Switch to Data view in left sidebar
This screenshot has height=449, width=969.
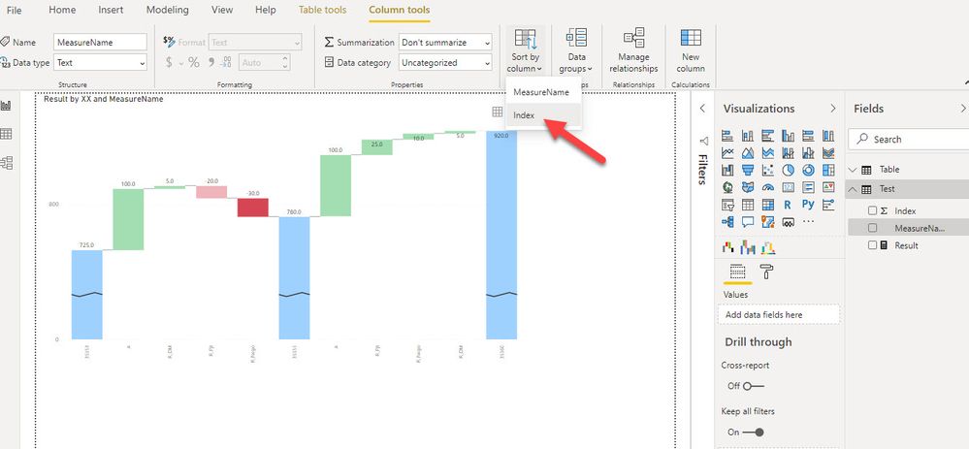coord(6,134)
